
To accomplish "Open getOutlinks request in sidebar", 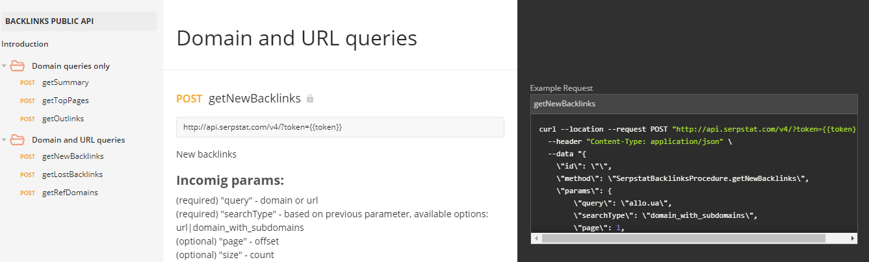I will click(x=63, y=119).
